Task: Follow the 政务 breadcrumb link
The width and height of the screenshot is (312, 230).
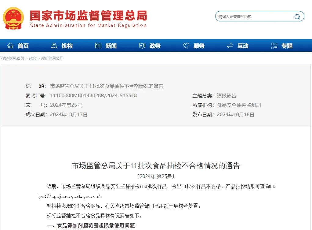Action: (x=33, y=58)
